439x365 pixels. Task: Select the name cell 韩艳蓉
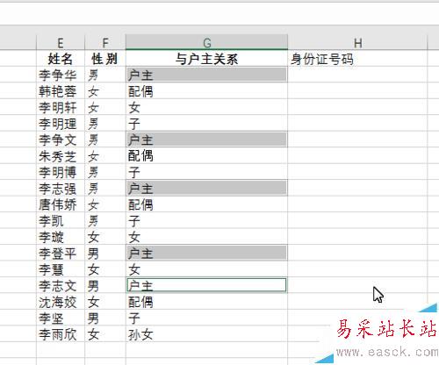point(61,91)
